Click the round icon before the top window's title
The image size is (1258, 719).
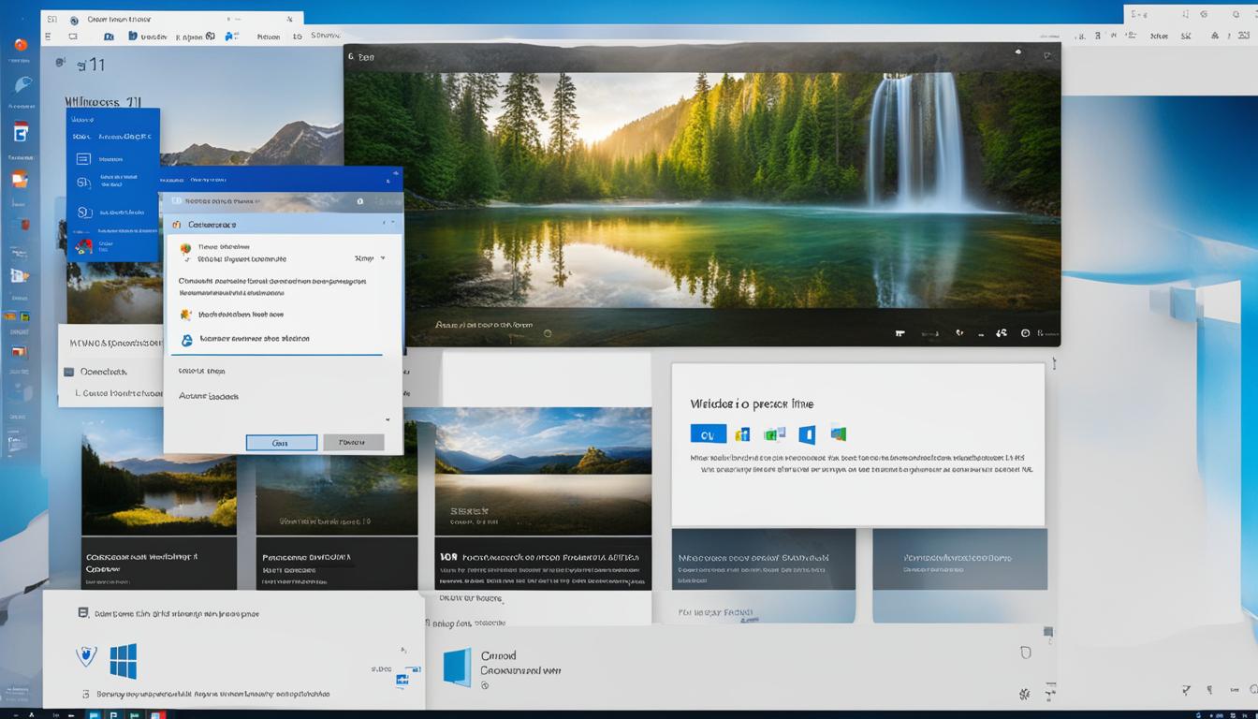[74, 20]
